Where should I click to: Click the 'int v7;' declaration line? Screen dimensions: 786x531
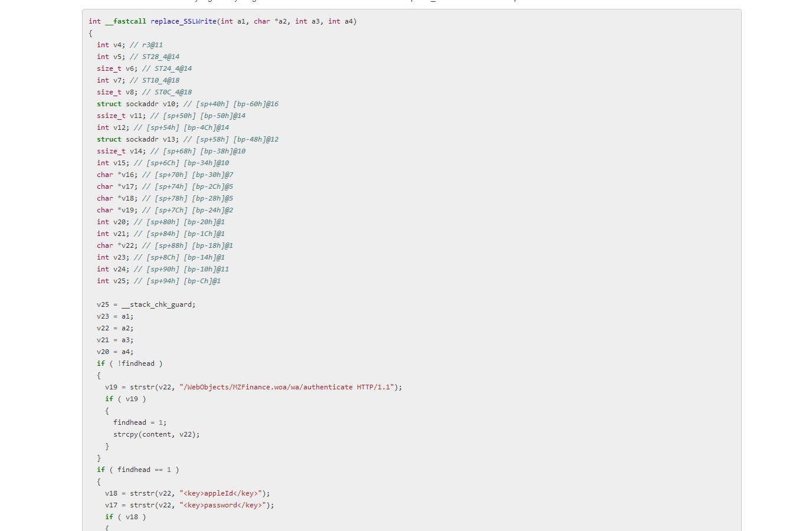coord(138,80)
